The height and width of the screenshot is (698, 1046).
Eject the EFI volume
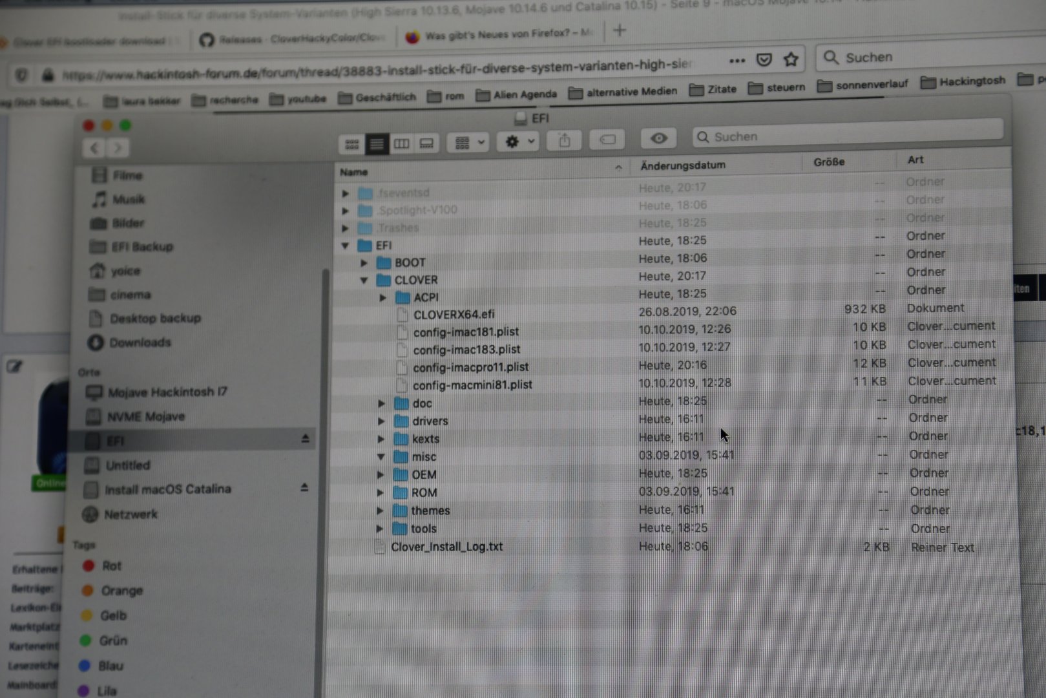(x=305, y=439)
